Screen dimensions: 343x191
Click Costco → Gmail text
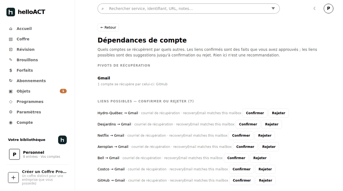click(111, 169)
